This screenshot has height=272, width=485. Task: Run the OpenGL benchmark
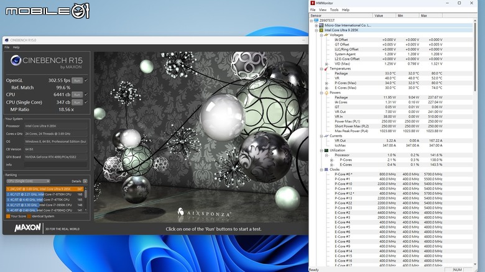coord(77,80)
